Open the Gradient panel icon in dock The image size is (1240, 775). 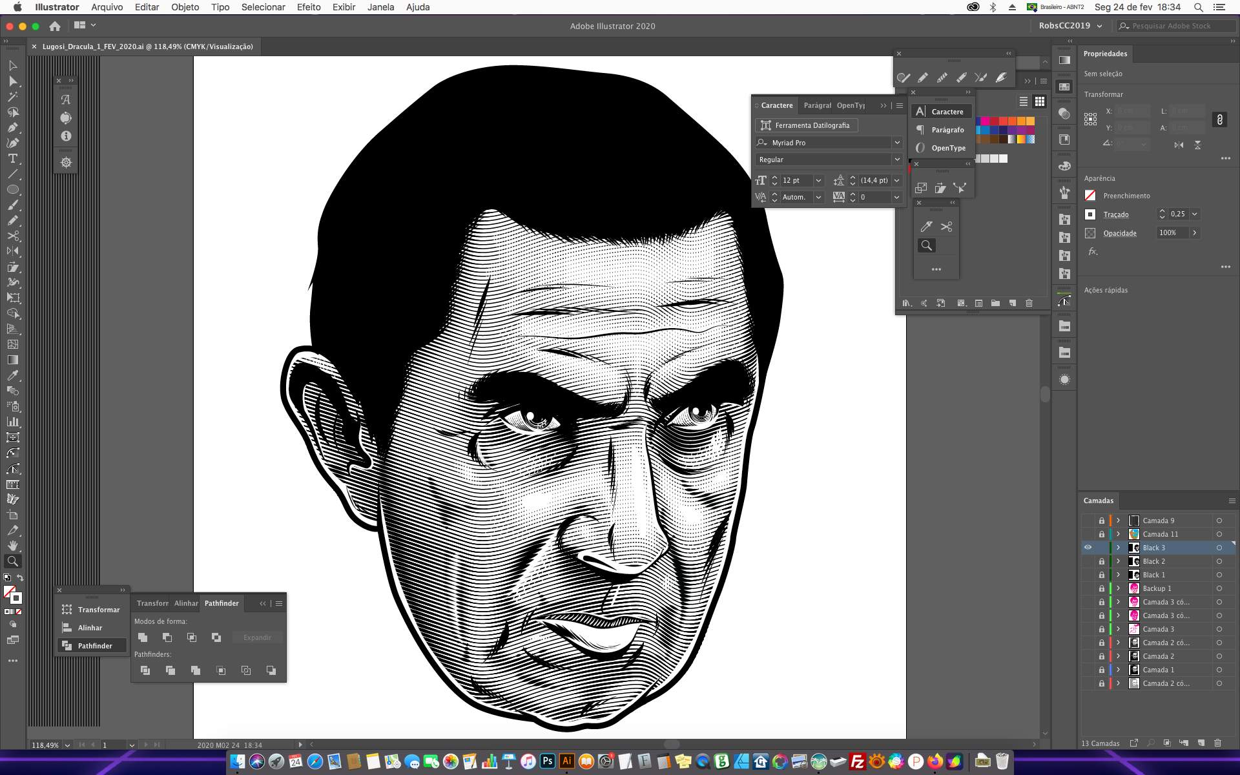coord(1064,60)
